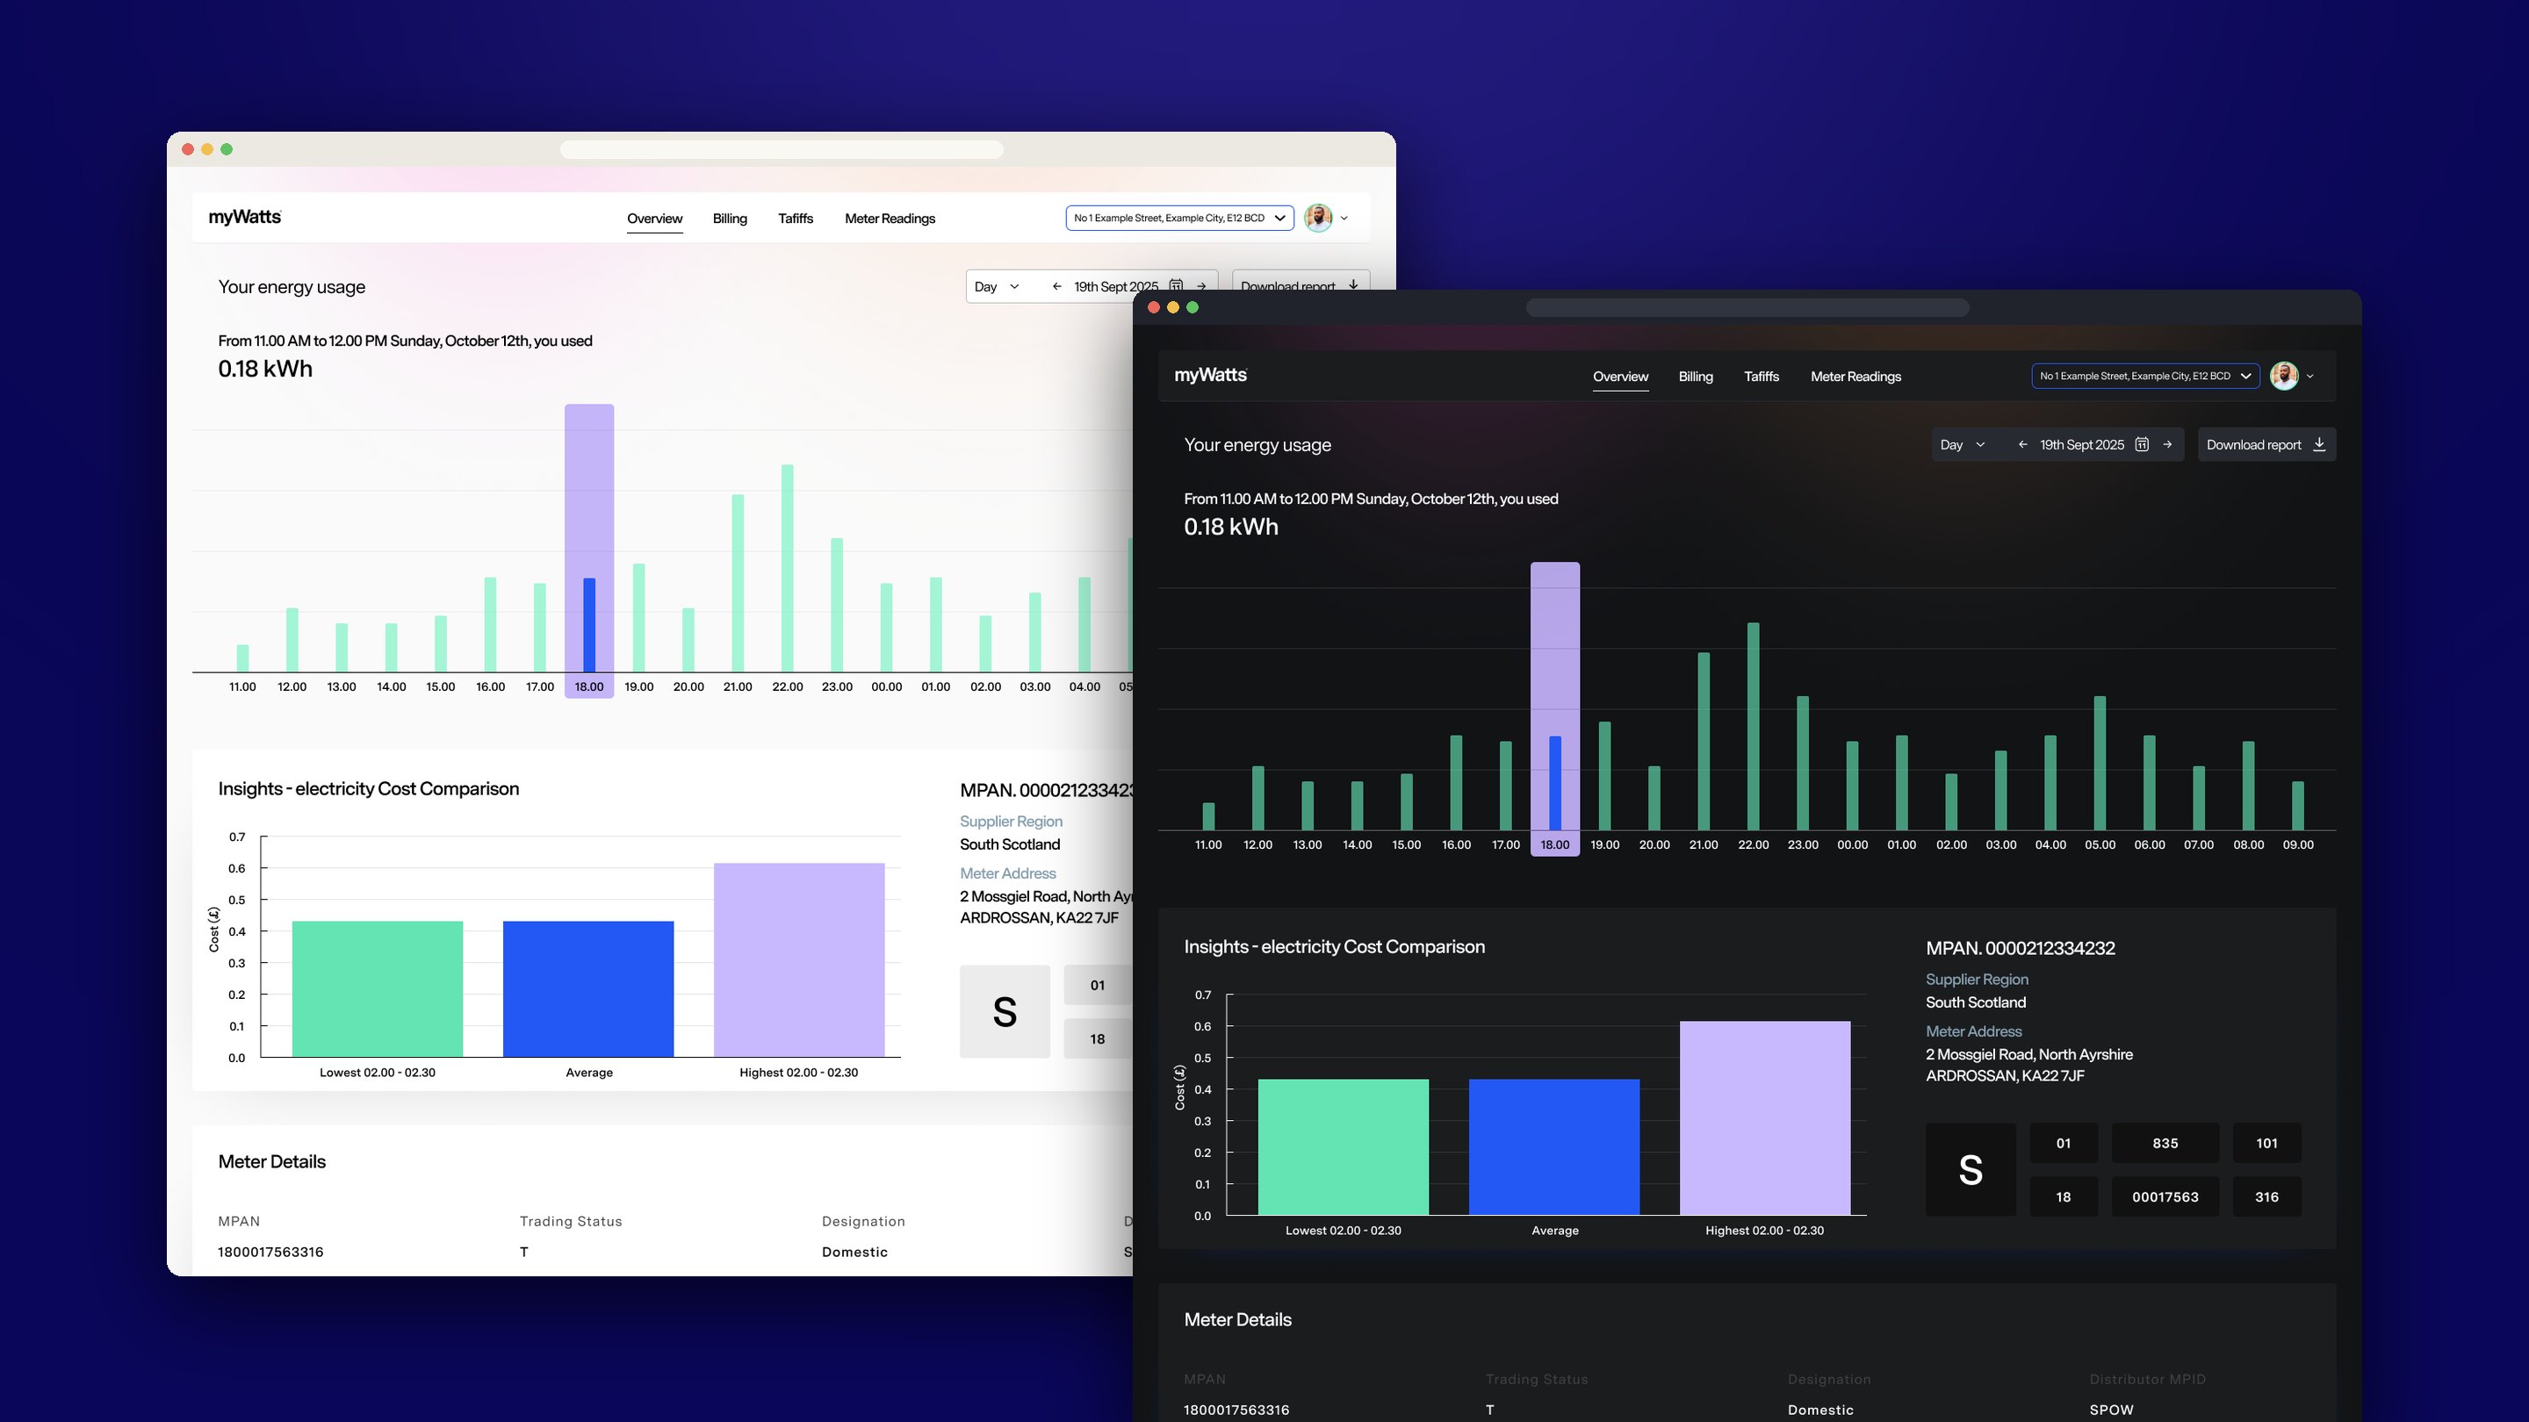Viewport: 2529px width, 1422px height.
Task: Click the 22.00 usage bar in dark window
Action: (1753, 726)
